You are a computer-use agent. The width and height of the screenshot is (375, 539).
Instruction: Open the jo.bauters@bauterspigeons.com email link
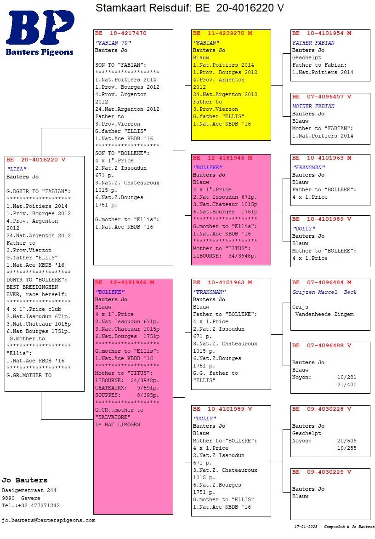point(49,520)
